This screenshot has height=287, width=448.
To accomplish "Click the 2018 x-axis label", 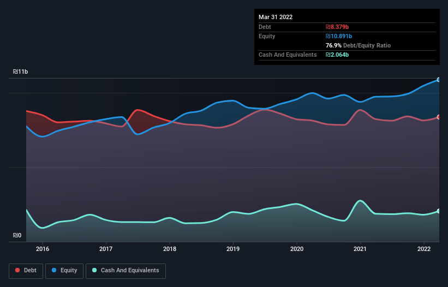I will click(x=170, y=249).
